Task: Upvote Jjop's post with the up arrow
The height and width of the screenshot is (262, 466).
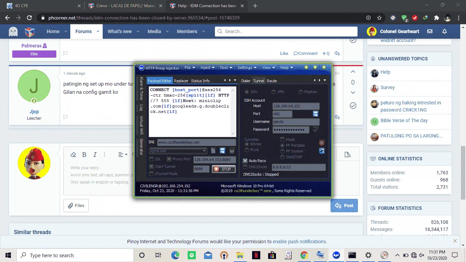Action: 353,72
